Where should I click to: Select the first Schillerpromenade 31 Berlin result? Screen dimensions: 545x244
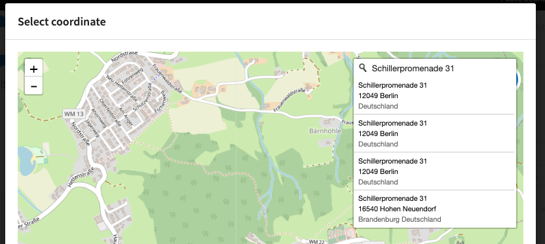coord(434,96)
